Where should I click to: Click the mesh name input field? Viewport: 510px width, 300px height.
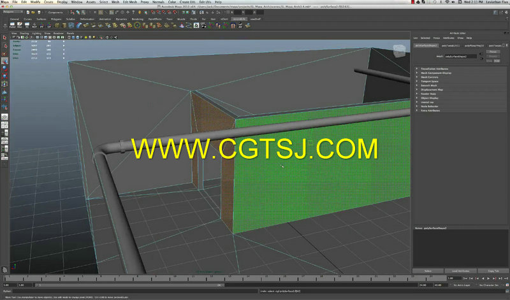tap(460, 56)
